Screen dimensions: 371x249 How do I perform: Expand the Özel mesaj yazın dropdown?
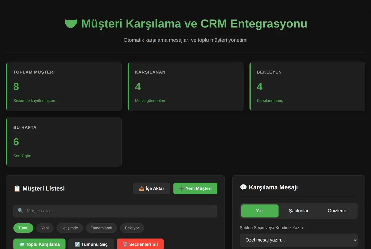click(299, 240)
